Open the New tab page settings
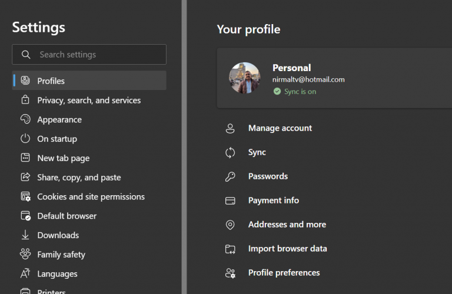This screenshot has width=452, height=294. [63, 158]
